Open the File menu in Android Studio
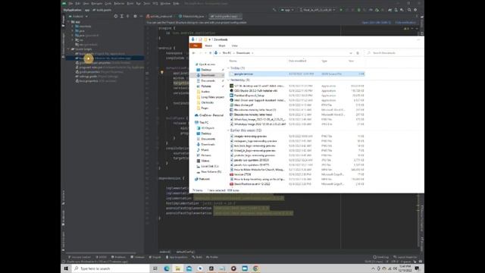The image size is (485, 273). (x=70, y=3)
